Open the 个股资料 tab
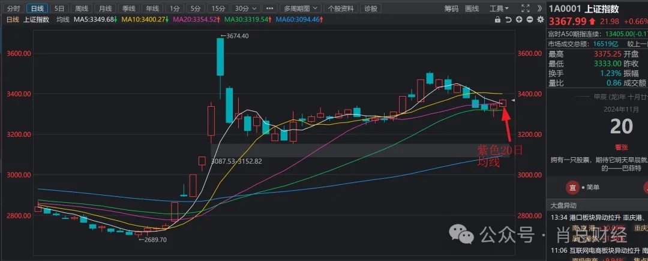 (342, 8)
